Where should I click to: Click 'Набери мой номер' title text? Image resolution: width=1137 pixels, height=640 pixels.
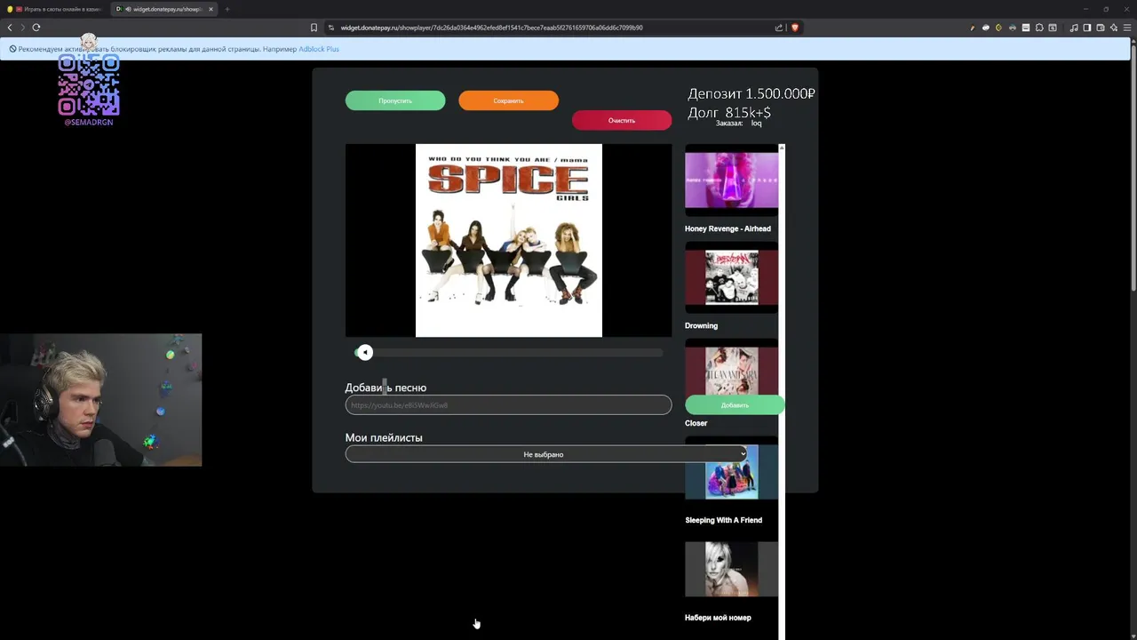click(718, 618)
